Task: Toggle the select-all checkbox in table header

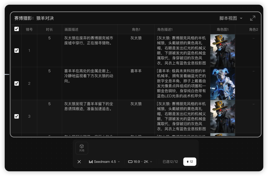Action: coord(16,29)
